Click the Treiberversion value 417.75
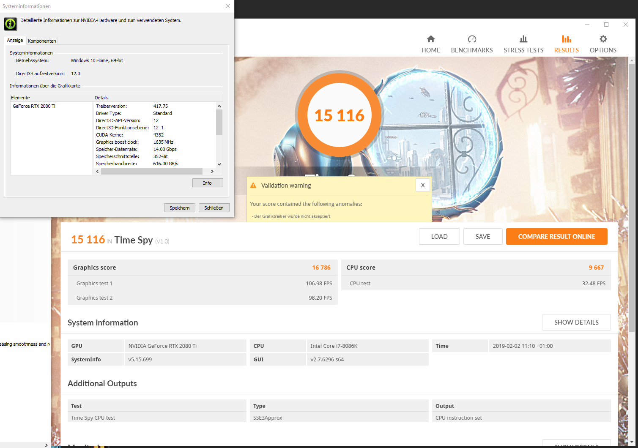Screen dimensions: 638x448 [161, 106]
